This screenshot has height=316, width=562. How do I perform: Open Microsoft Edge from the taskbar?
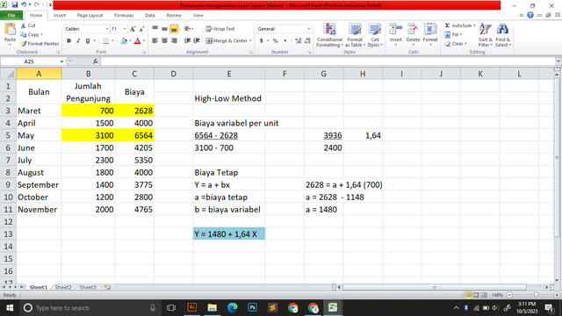pos(232,307)
